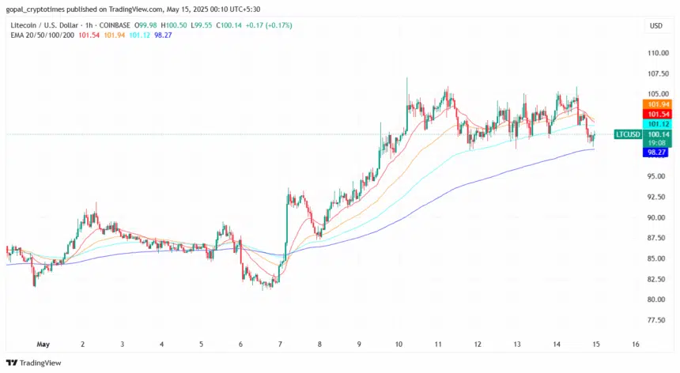Click the 110.00 price axis label

[x=658, y=53]
